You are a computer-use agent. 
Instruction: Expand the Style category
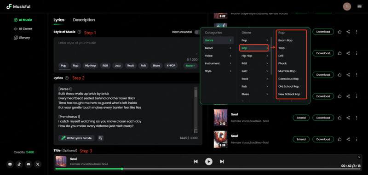click(218, 71)
